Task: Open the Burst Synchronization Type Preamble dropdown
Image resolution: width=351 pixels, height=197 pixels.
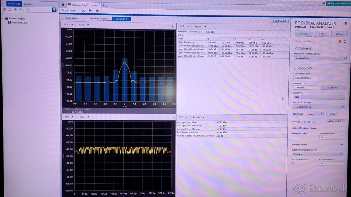Action: pyautogui.click(x=317, y=154)
